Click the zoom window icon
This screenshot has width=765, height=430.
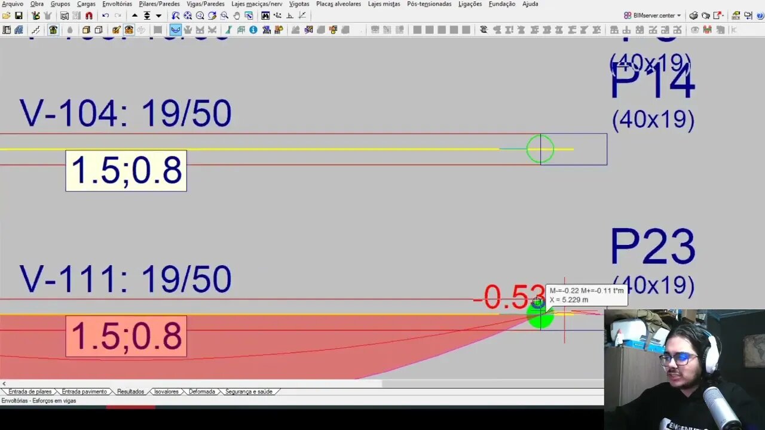click(x=224, y=16)
